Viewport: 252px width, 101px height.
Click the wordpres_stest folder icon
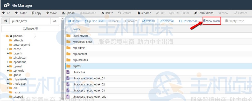(x=68, y=42)
